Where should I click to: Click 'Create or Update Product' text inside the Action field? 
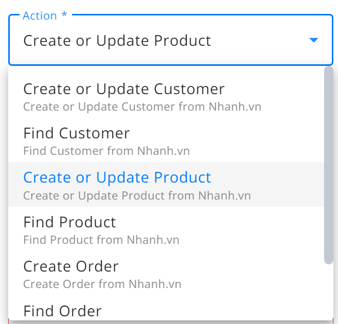pyautogui.click(x=117, y=41)
